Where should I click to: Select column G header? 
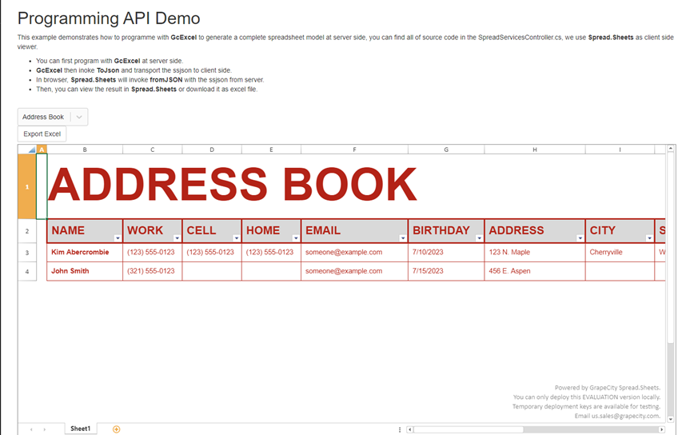446,150
